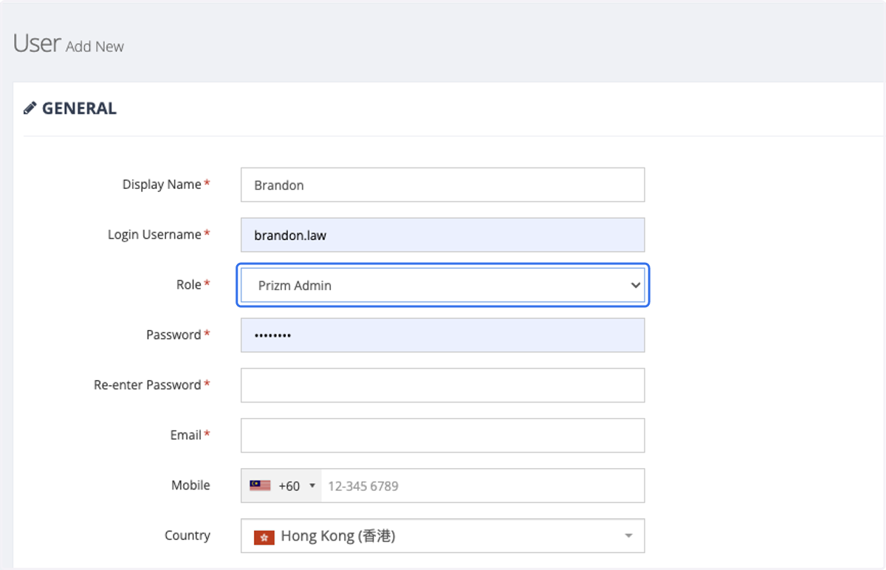Click the 'Login Username' label
The image size is (886, 570).
(x=154, y=235)
